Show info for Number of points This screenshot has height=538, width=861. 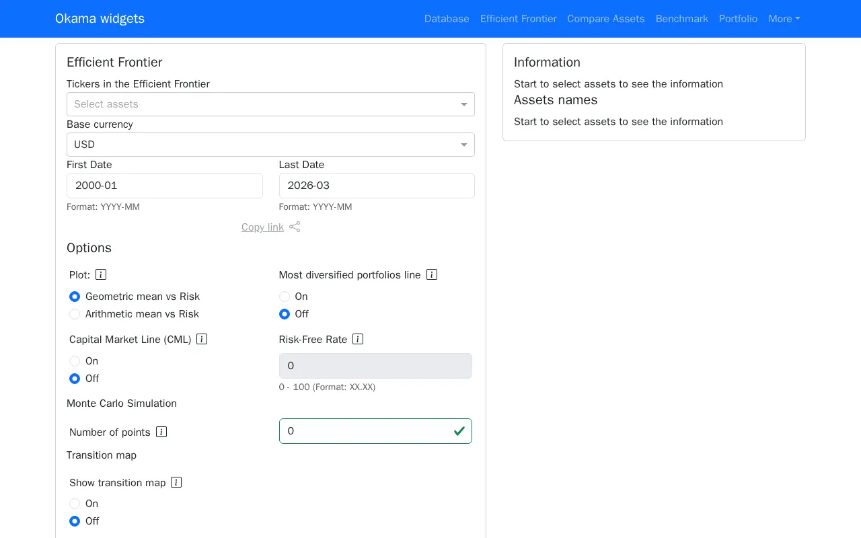161,432
